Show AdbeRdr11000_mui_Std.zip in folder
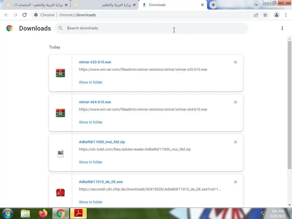This screenshot has height=219, width=292. click(91, 162)
